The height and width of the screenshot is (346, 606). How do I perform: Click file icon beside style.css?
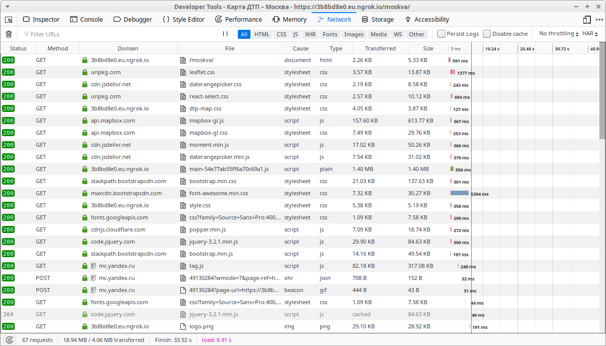(184, 205)
